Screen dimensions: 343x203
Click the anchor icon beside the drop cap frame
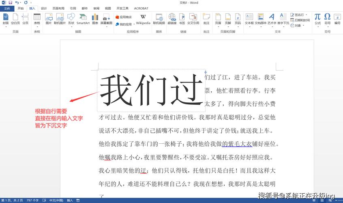pyautogui.click(x=206, y=71)
